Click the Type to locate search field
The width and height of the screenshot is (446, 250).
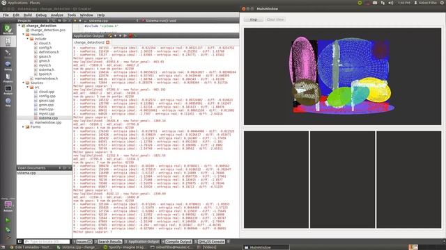tap(47, 242)
